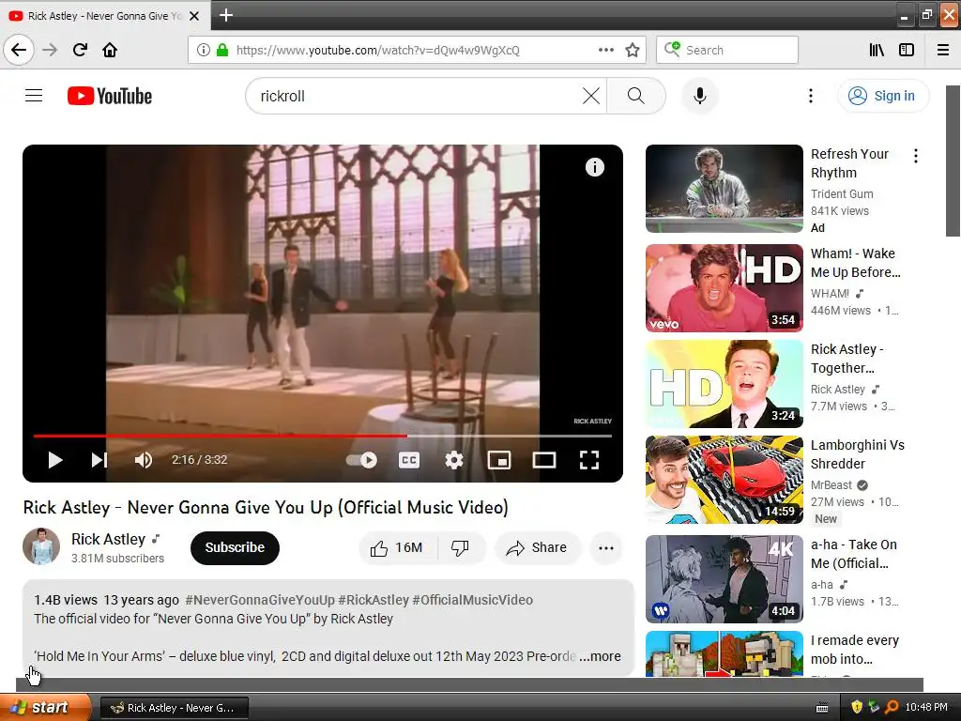Screen dimensions: 961x721
Task: Open Lamborghini Vs Shredder thumbnail
Action: tap(724, 480)
